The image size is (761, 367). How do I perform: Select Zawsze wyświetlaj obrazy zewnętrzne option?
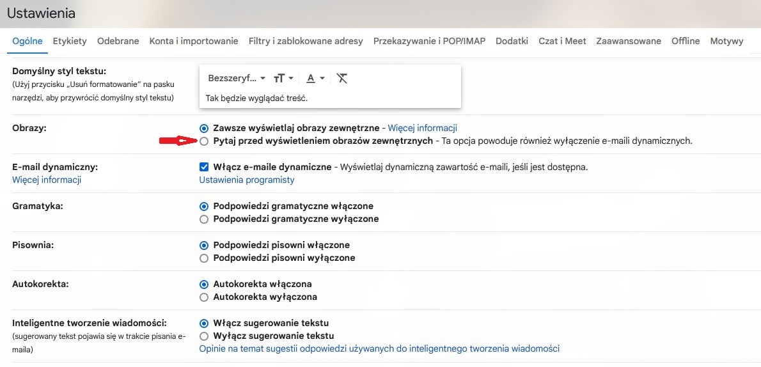coord(204,129)
